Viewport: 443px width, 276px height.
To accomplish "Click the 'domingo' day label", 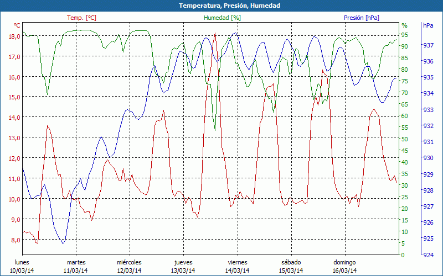I will coord(344,262).
